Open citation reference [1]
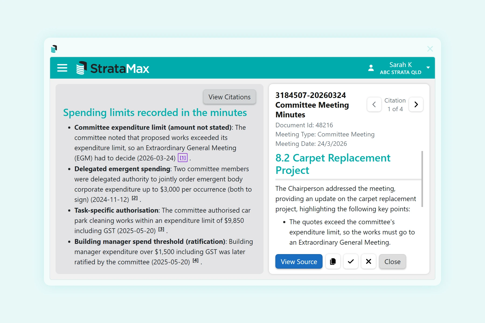Viewport: 485px width, 323px height. 183,158
